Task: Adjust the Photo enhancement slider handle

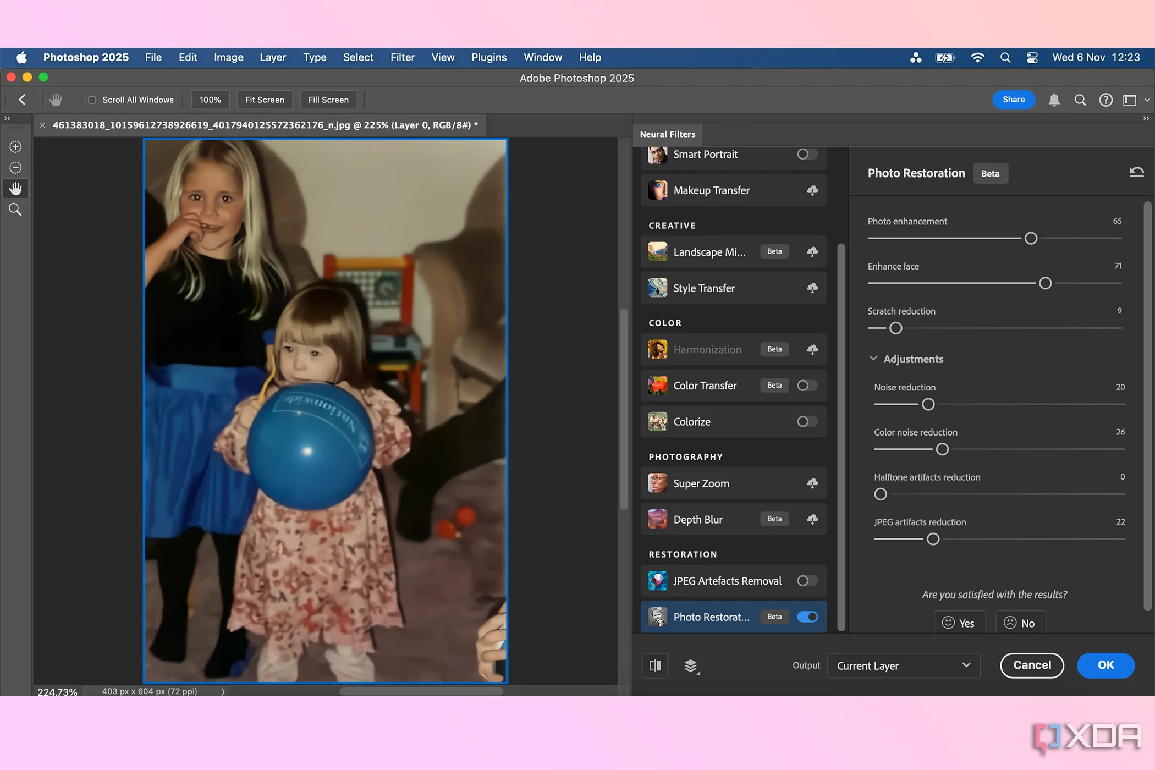Action: tap(1031, 238)
